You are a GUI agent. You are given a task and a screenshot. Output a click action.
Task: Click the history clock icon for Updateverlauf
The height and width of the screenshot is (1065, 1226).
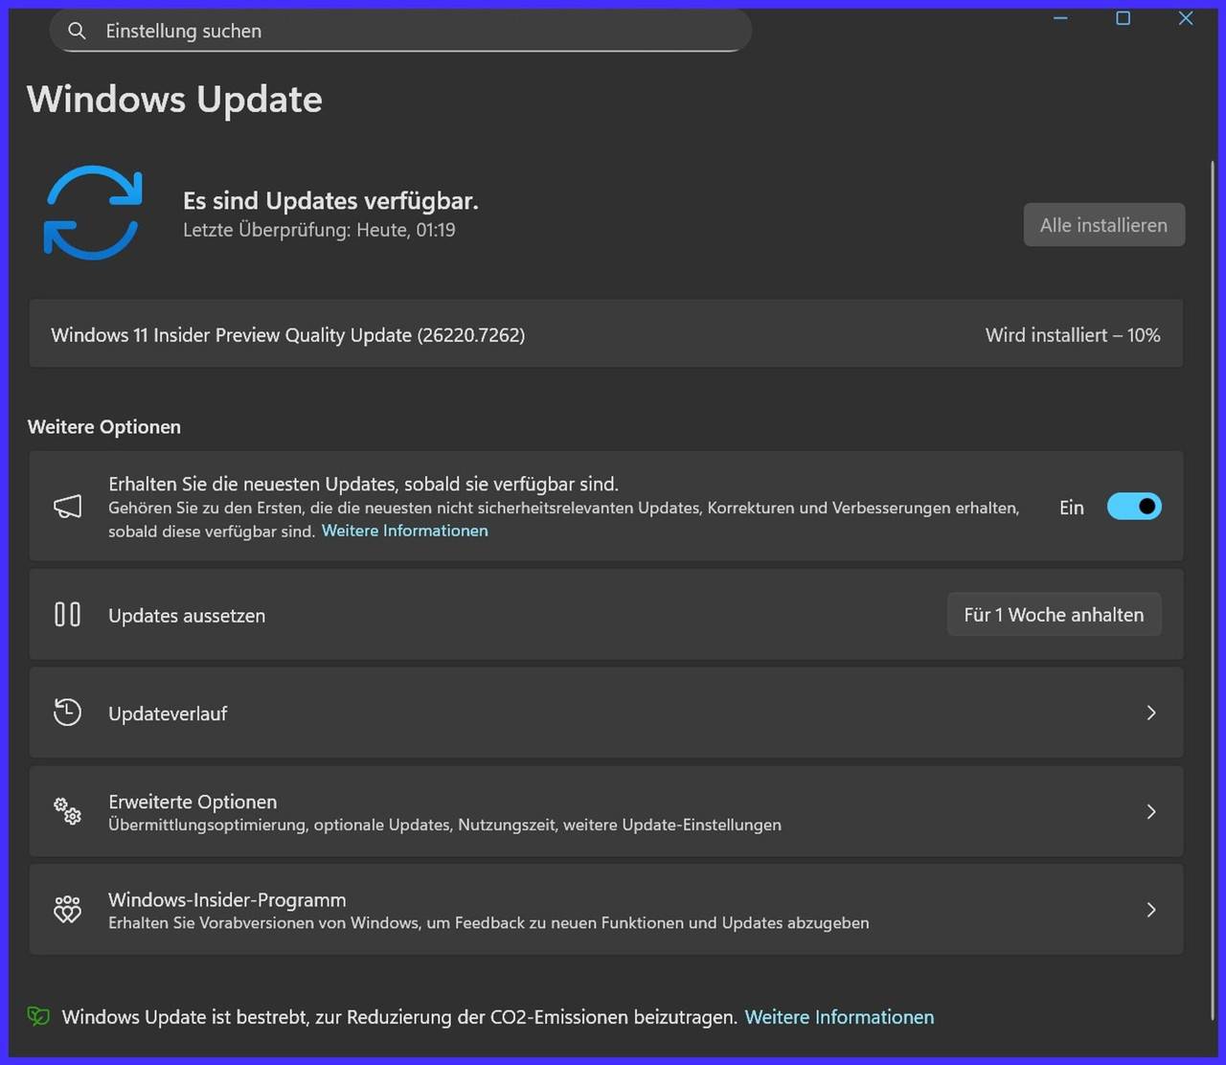tap(67, 713)
